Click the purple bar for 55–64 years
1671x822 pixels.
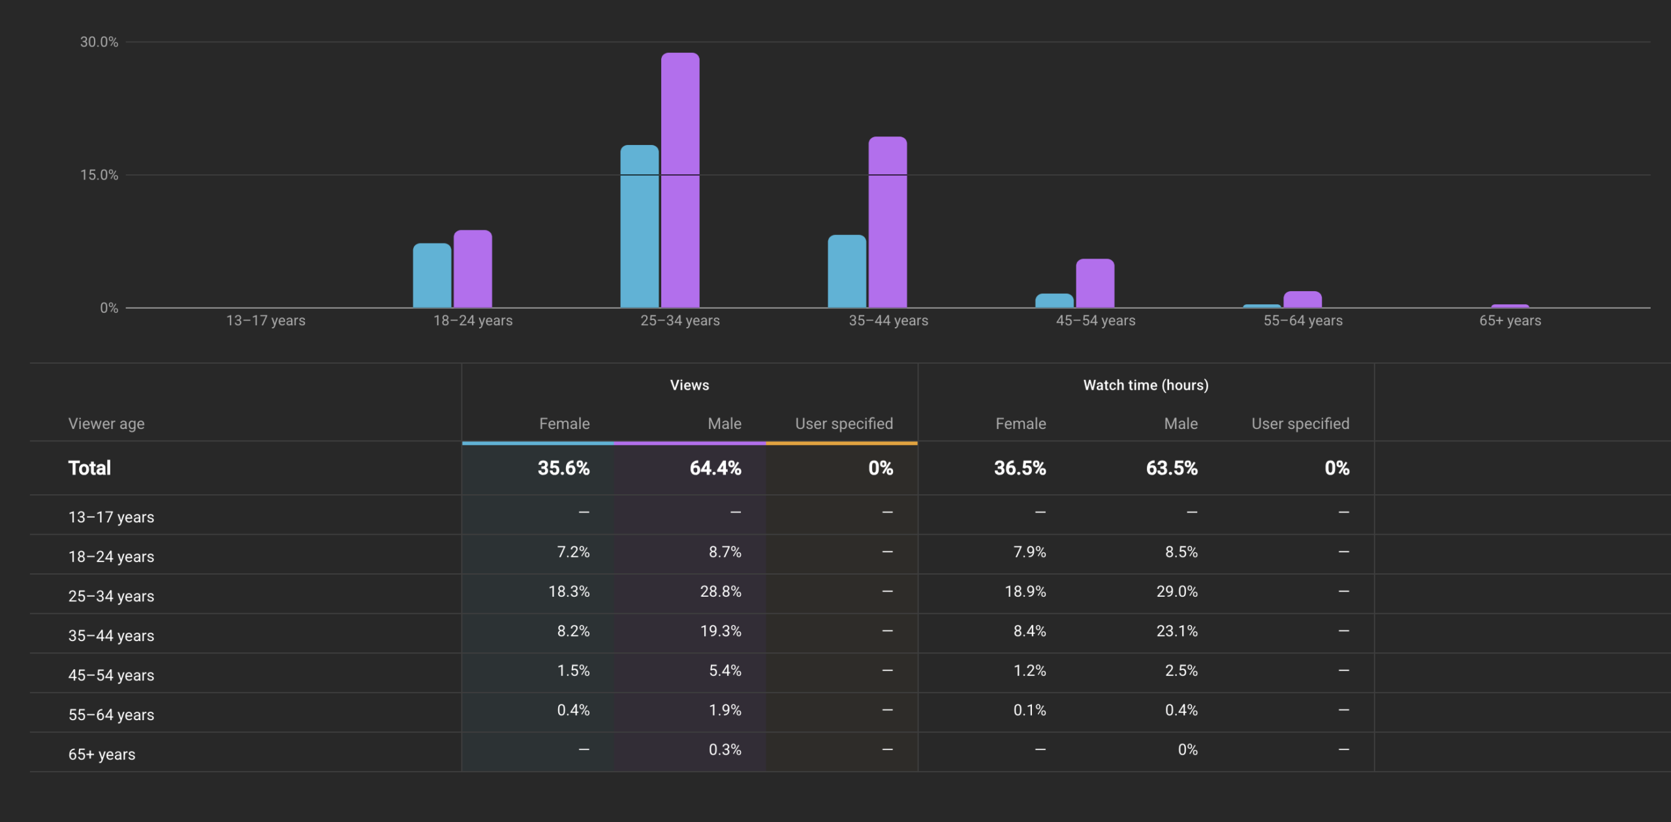point(1302,300)
